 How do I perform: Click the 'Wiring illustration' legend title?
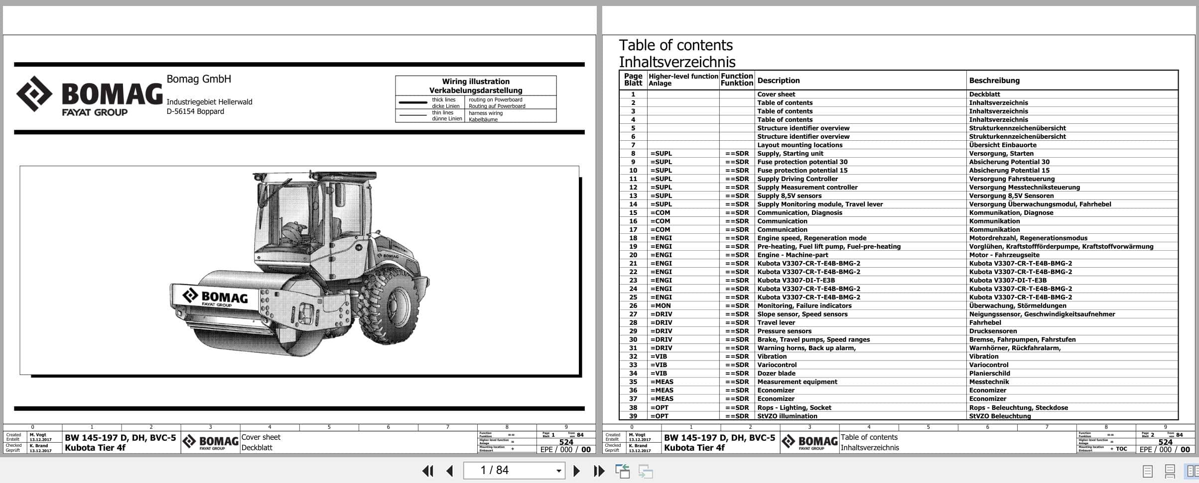tap(476, 82)
